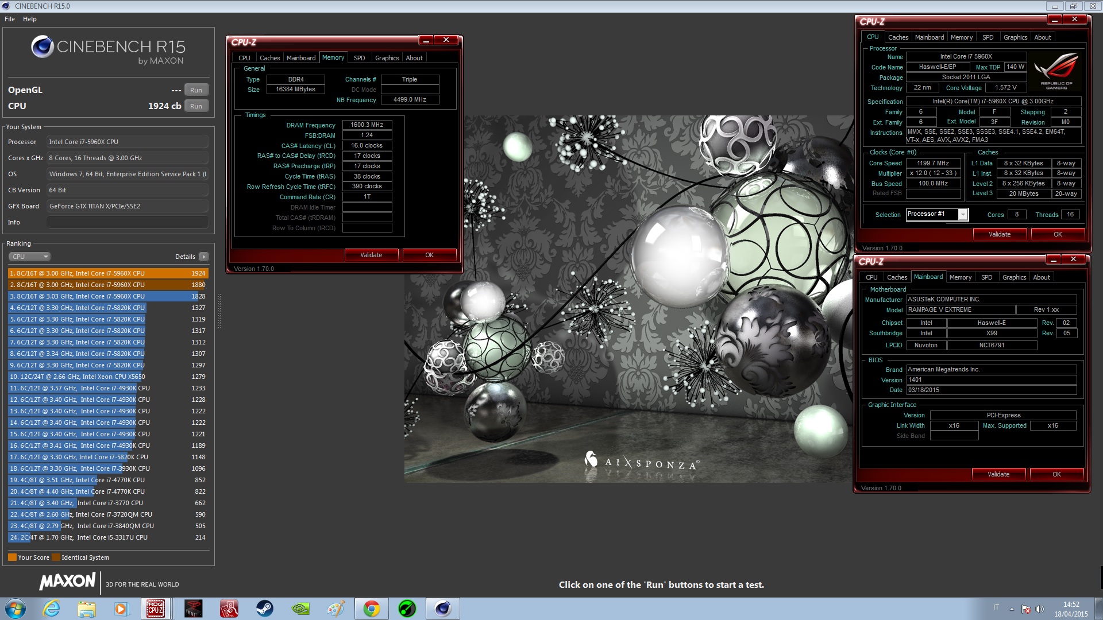Viewport: 1103px width, 620px height.
Task: Select ranking row 3 with score 1828
Action: tap(107, 296)
